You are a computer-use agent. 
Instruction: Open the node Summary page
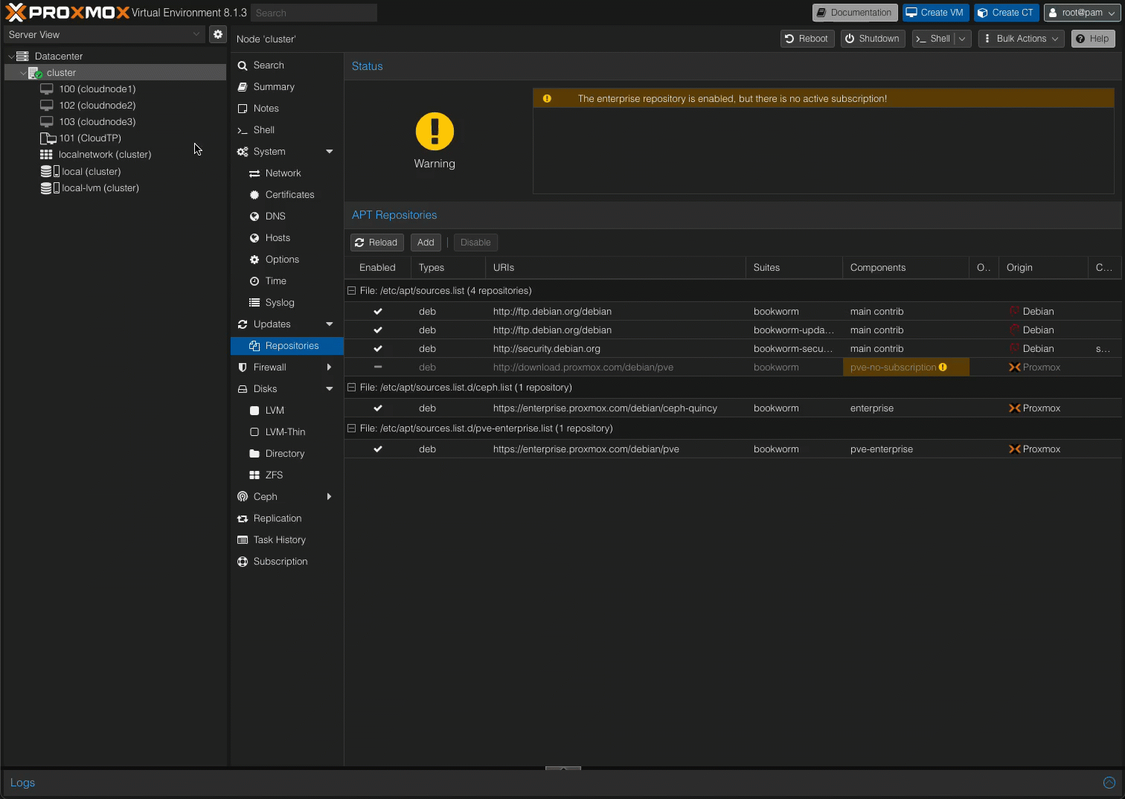point(286,87)
